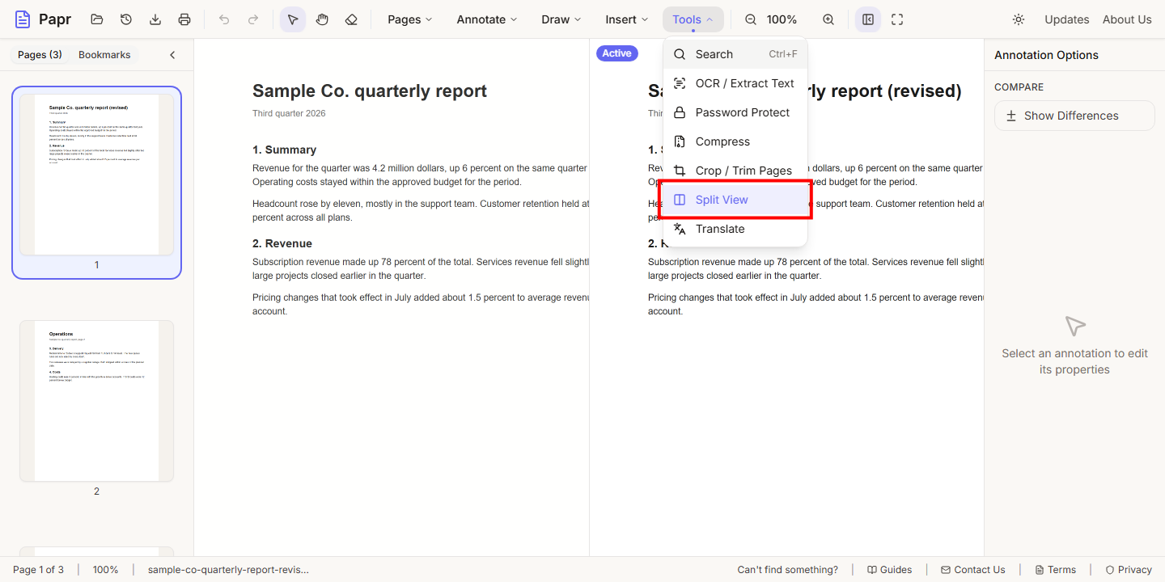Click the Redo arrow icon

253,19
